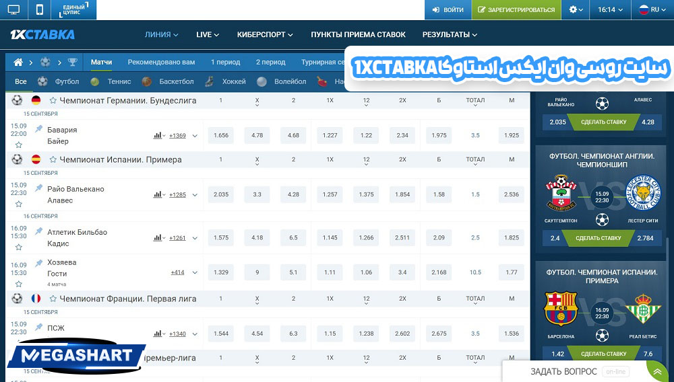Image resolution: width=674 pixels, height=382 pixels.
Task: Open +414 more markets link
Action: [177, 272]
